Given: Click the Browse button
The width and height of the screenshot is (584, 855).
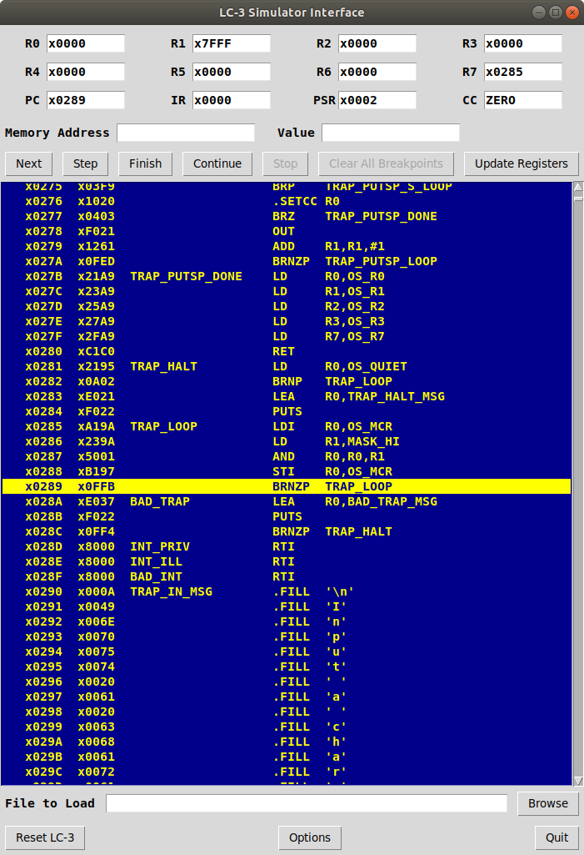Looking at the screenshot, I should pyautogui.click(x=547, y=803).
